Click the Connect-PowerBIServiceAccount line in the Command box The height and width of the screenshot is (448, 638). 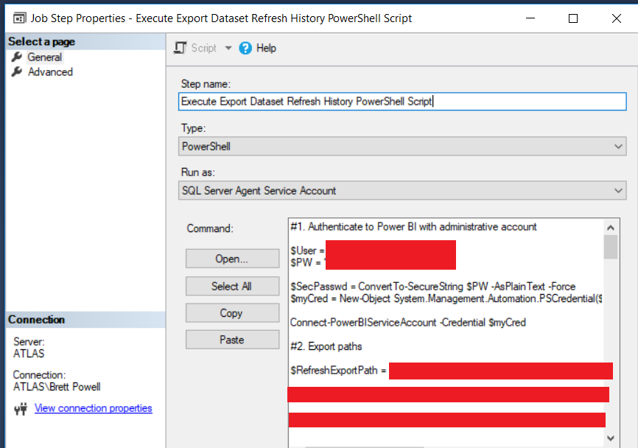407,322
